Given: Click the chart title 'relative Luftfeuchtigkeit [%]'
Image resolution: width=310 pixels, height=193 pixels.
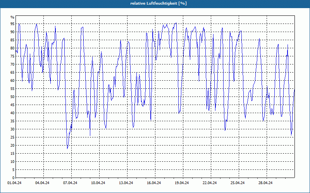Looking at the screenshot, I should [158, 3].
